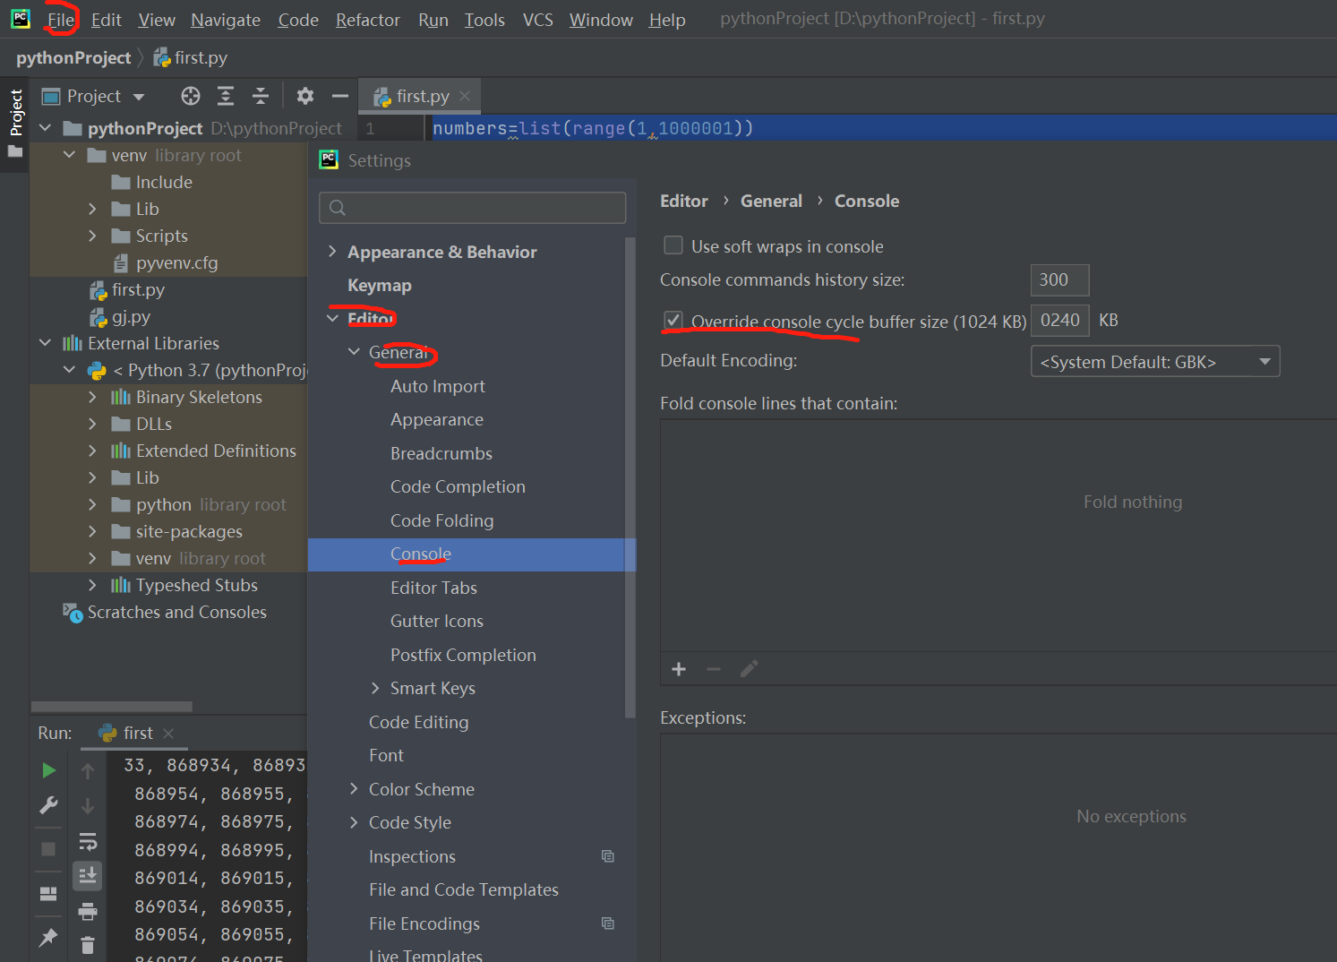Image resolution: width=1337 pixels, height=962 pixels.
Task: Click the search magnifier in Settings search
Action: coord(338,208)
